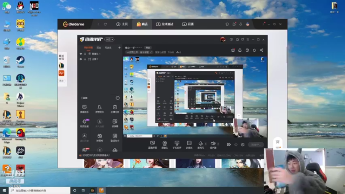The width and height of the screenshot is (345, 194).
Task: Open the WeGame taskbar icon
Action: click(92, 190)
